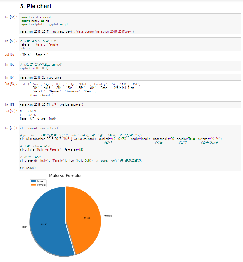This screenshot has width=243, height=262.
Task: Focus the marathon_2015_2017.columns code cell
Action: (x=130, y=78)
